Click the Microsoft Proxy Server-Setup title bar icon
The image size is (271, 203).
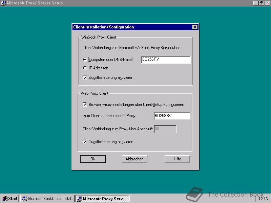pos(3,3)
